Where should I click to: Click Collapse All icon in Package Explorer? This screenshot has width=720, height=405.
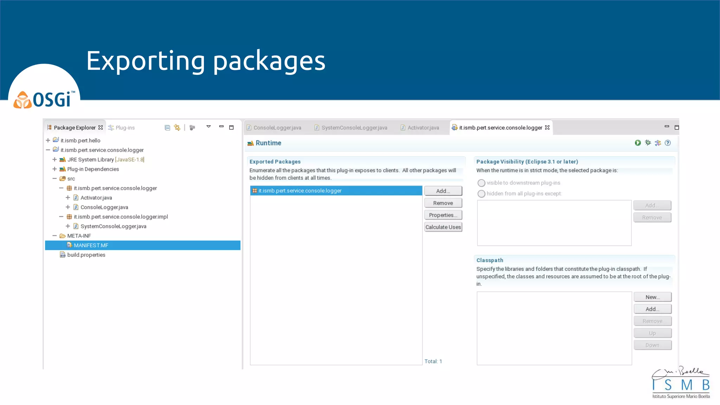click(x=167, y=128)
